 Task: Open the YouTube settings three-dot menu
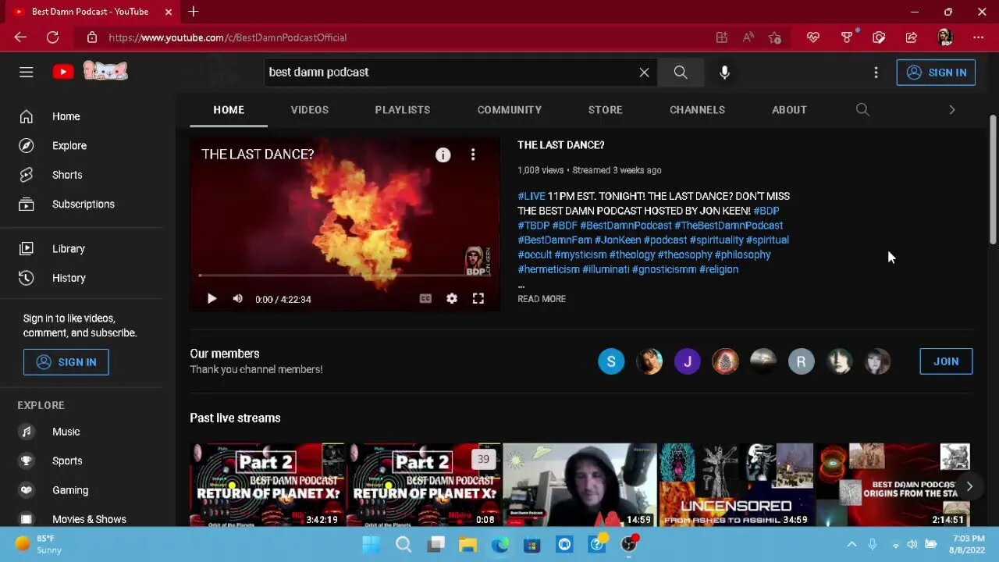tap(876, 72)
